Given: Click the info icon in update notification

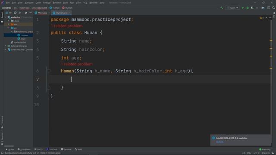Looking at the screenshot, I should 213,138.
